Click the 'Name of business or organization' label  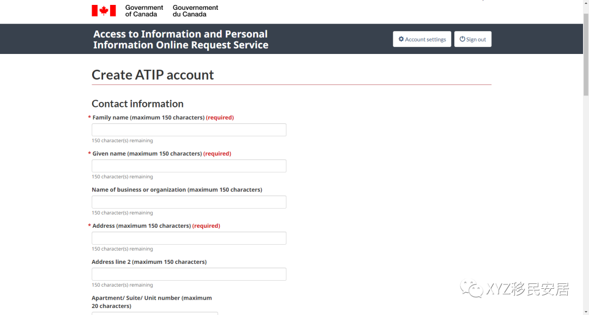click(177, 190)
